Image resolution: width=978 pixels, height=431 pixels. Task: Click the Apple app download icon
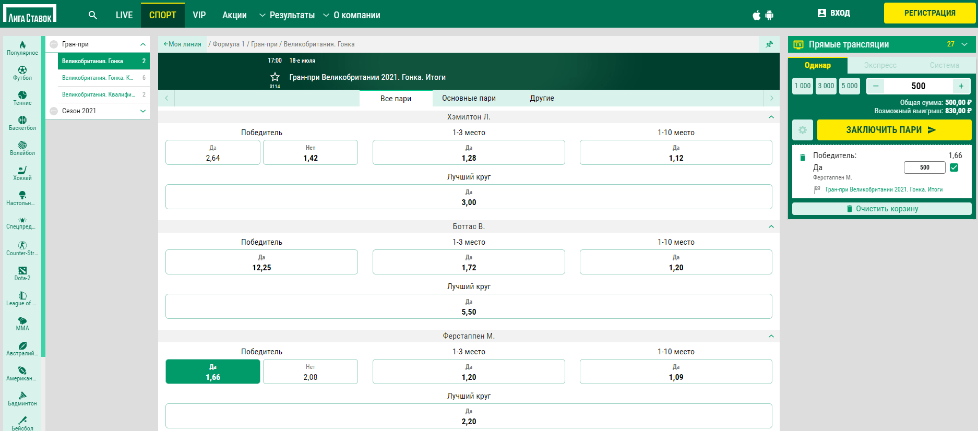[x=756, y=15]
